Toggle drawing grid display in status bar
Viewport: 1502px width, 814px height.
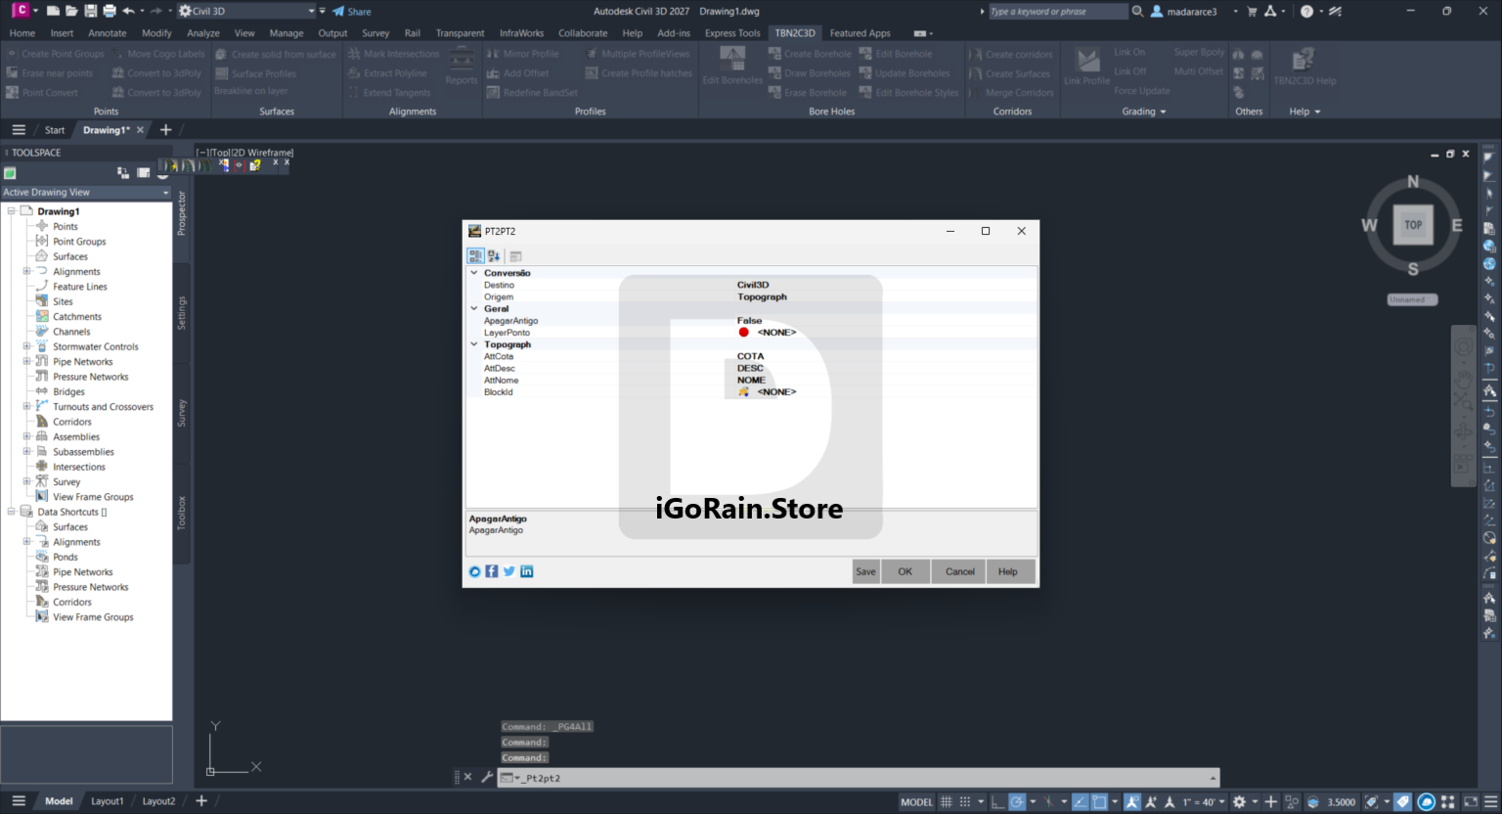pos(946,802)
